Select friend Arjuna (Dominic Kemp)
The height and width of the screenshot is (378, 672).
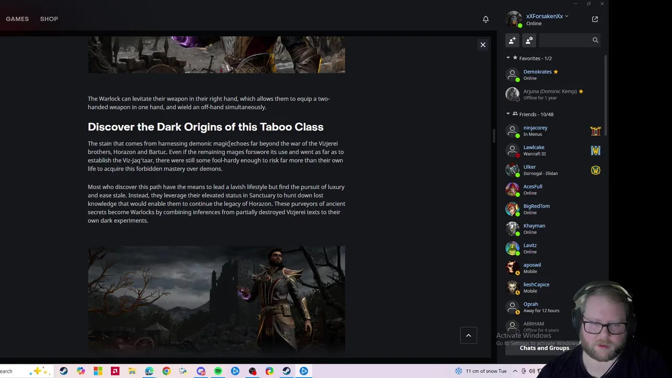[553, 94]
